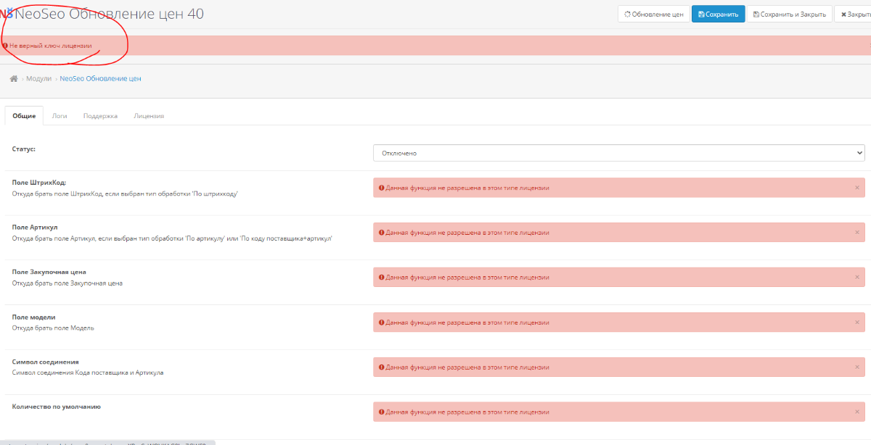
Task: Dismiss the 'Поле модели' license warning
Action: click(x=856, y=323)
